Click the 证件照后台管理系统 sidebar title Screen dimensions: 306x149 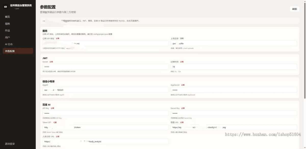21,5
